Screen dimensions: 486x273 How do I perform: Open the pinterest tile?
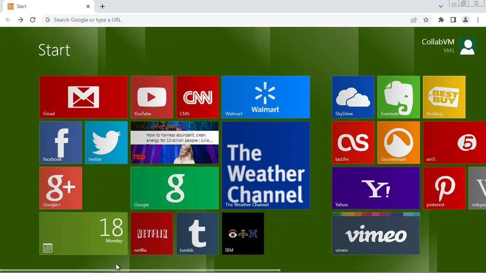pos(444,188)
